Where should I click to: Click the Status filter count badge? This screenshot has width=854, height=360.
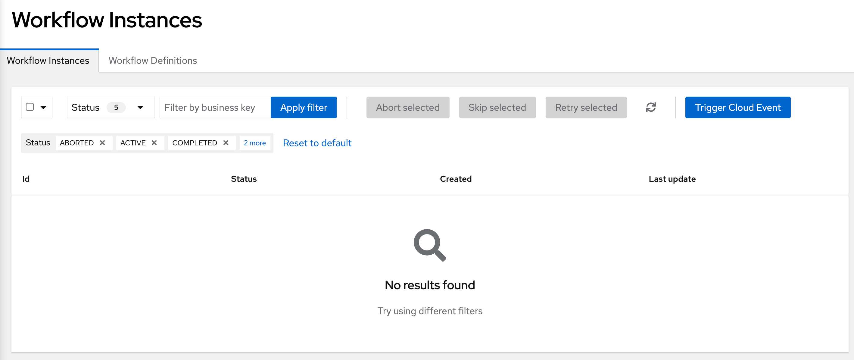click(x=116, y=107)
